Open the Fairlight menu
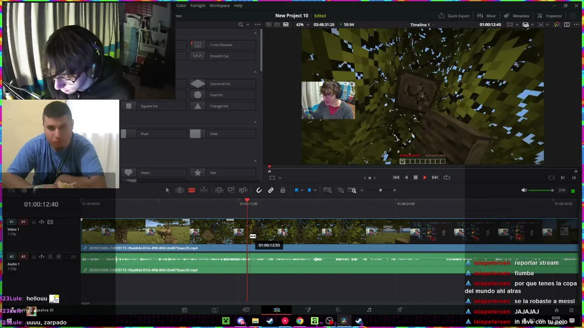The height and width of the screenshot is (328, 584). [198, 5]
